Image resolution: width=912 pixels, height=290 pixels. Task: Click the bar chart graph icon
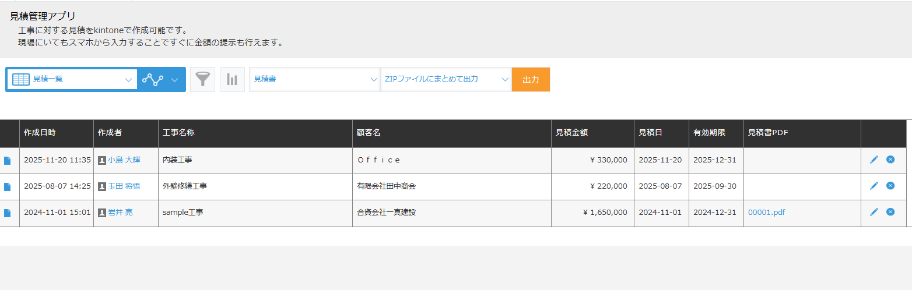(x=232, y=80)
